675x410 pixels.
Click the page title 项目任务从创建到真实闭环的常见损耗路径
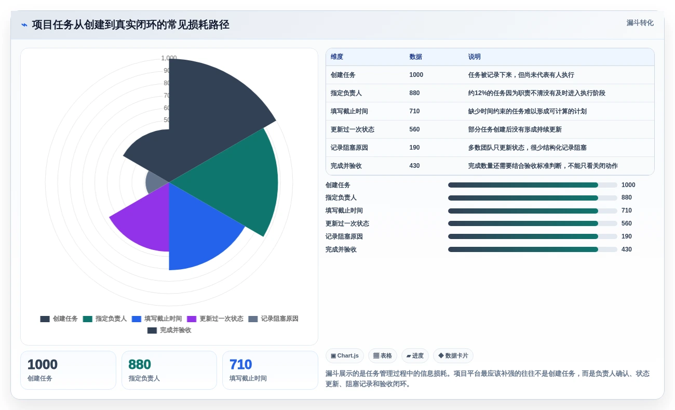point(131,24)
